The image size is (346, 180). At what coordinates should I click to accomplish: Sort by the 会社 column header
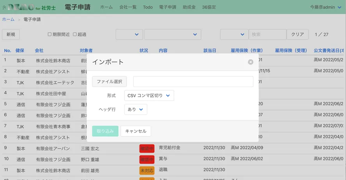pyautogui.click(x=39, y=51)
